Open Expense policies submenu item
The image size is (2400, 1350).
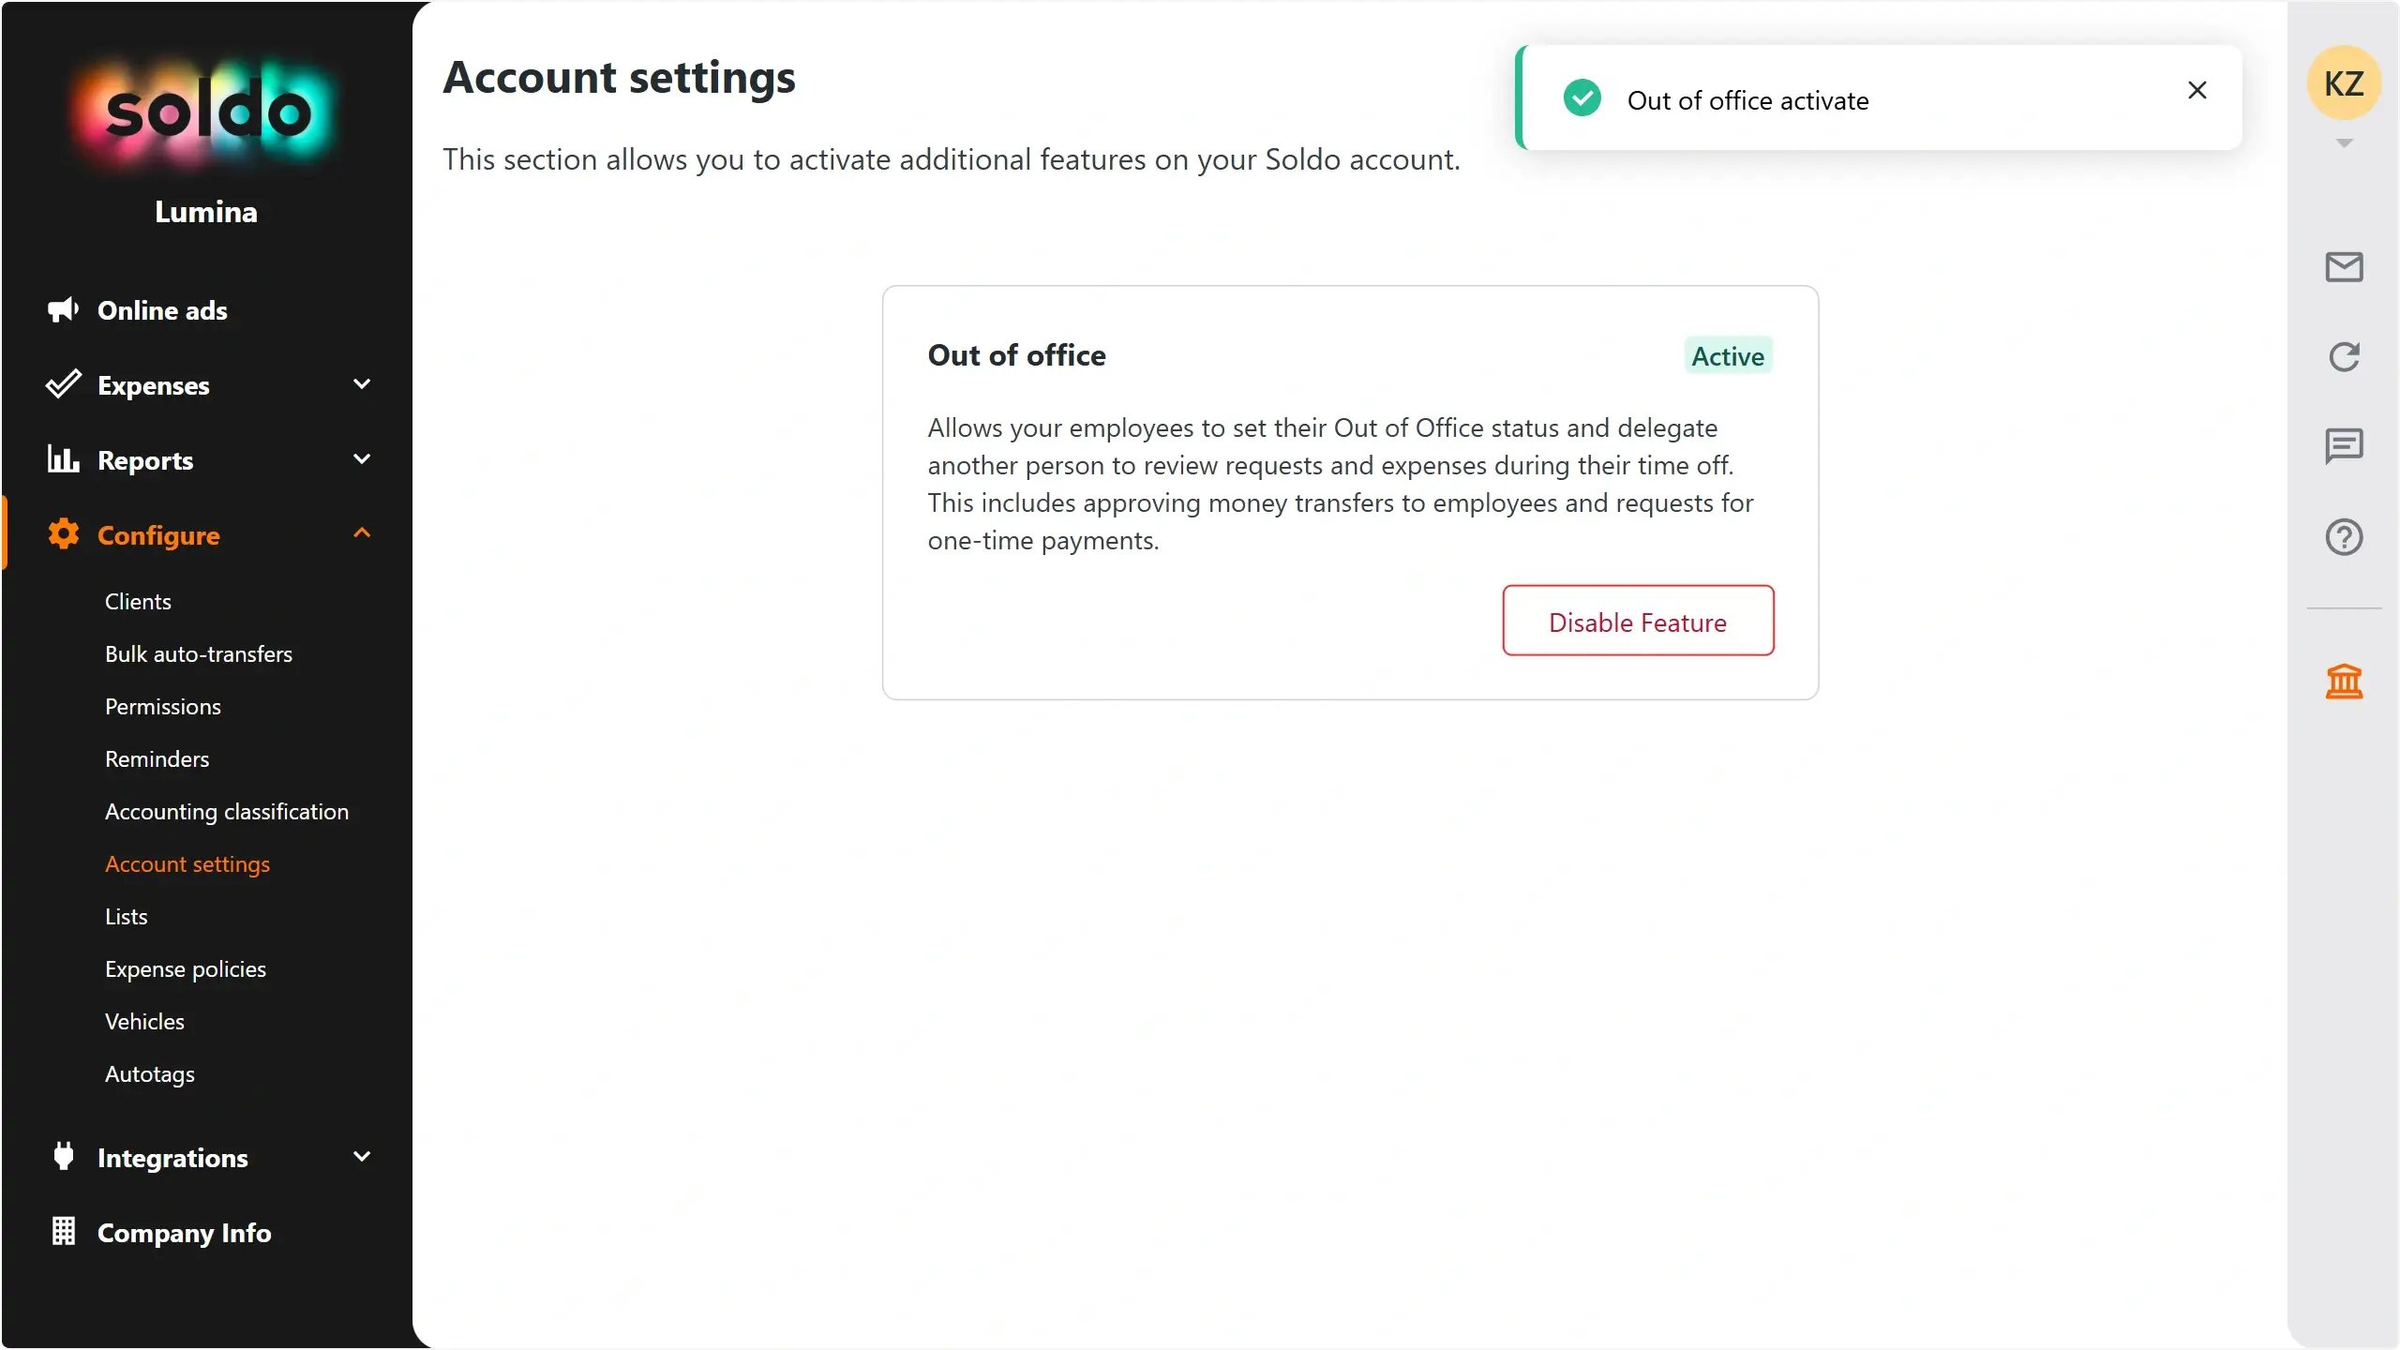[186, 969]
